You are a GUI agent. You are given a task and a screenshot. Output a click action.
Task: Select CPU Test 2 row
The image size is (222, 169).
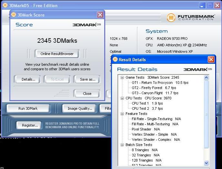pos(147,108)
